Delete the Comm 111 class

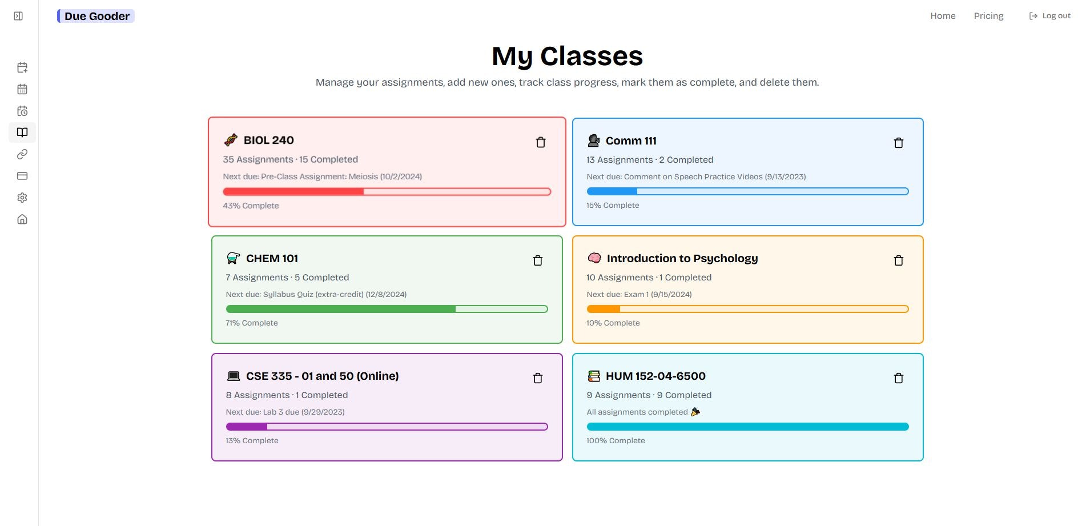tap(899, 143)
